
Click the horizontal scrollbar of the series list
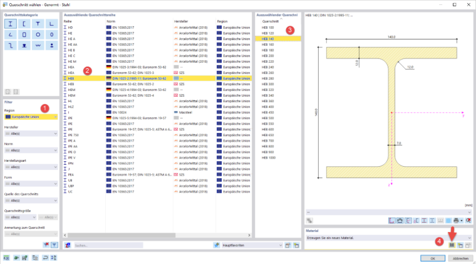coord(122,235)
